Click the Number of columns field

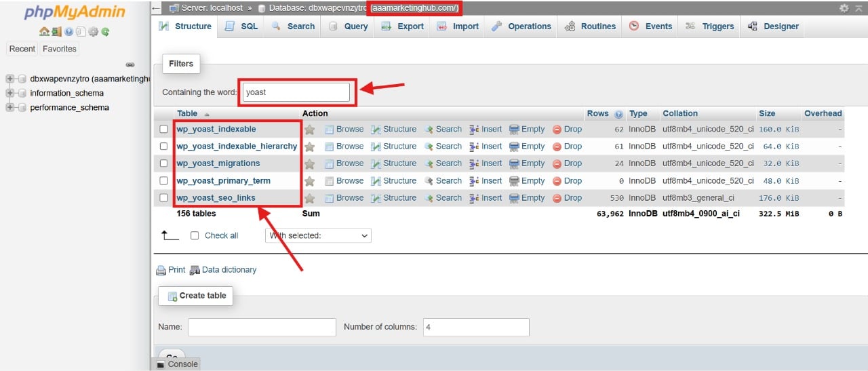[x=476, y=327]
